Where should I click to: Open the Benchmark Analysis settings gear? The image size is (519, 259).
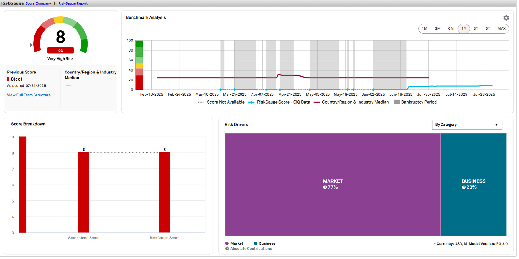506,18
